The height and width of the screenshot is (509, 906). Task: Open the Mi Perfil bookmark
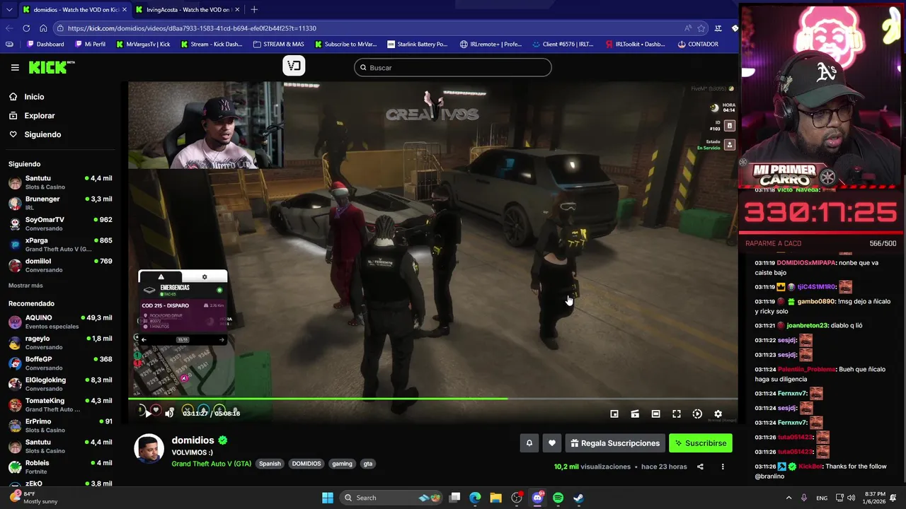[x=90, y=44]
